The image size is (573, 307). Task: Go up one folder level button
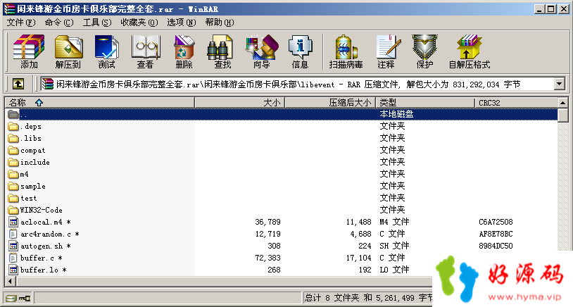pyautogui.click(x=18, y=84)
